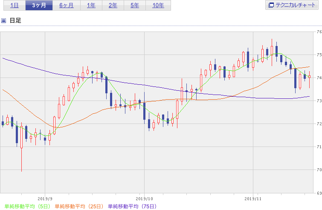This screenshot has width=322, height=210.
Task: Click the 72 price axis label
Action: click(319, 124)
